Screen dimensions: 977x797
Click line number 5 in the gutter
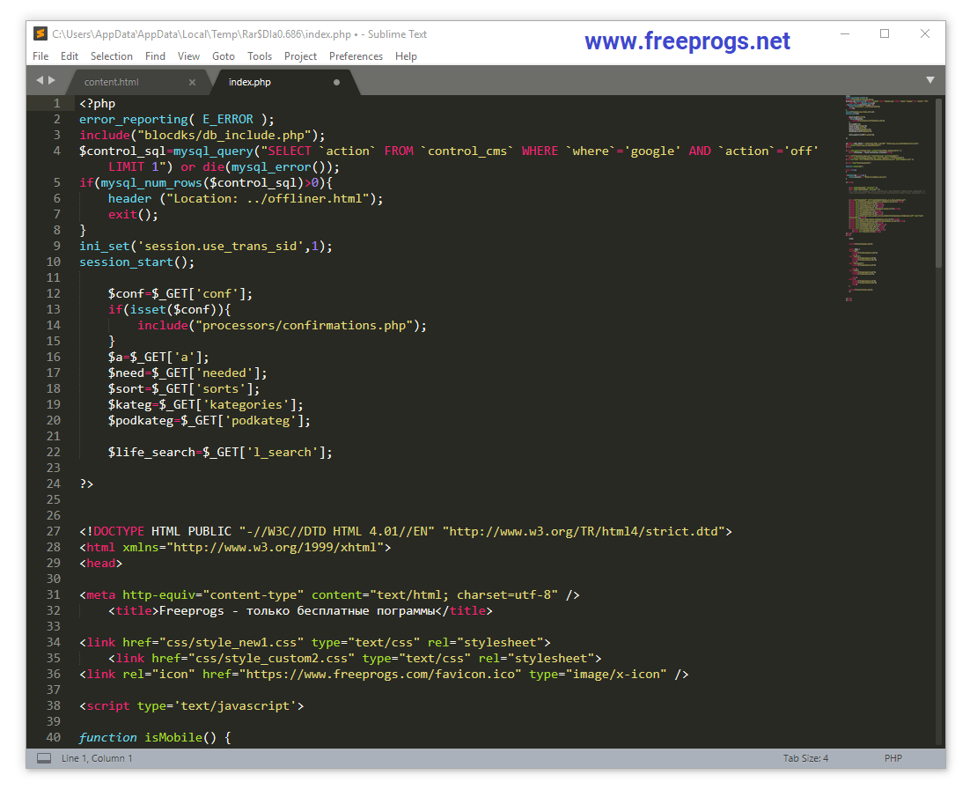click(56, 182)
